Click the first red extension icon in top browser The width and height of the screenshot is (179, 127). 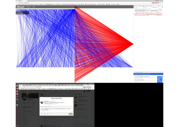(153, 3)
